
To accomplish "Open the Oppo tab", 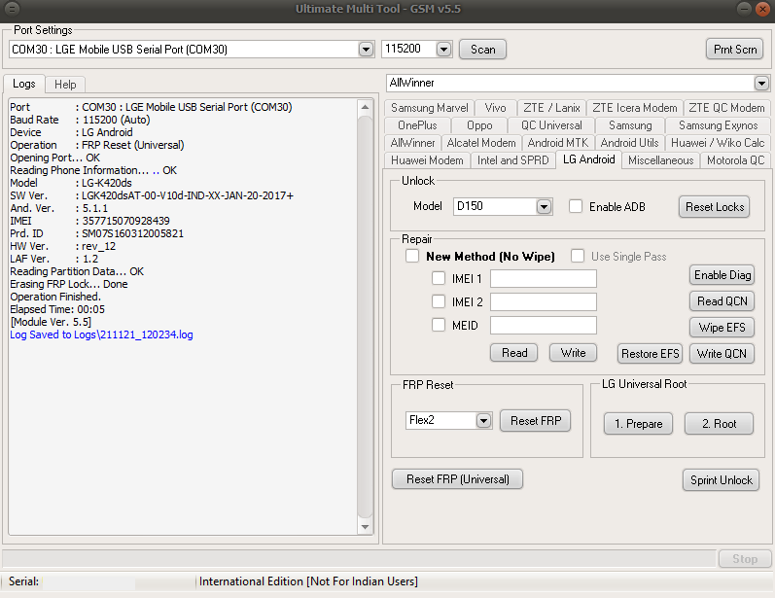I will pyautogui.click(x=479, y=125).
